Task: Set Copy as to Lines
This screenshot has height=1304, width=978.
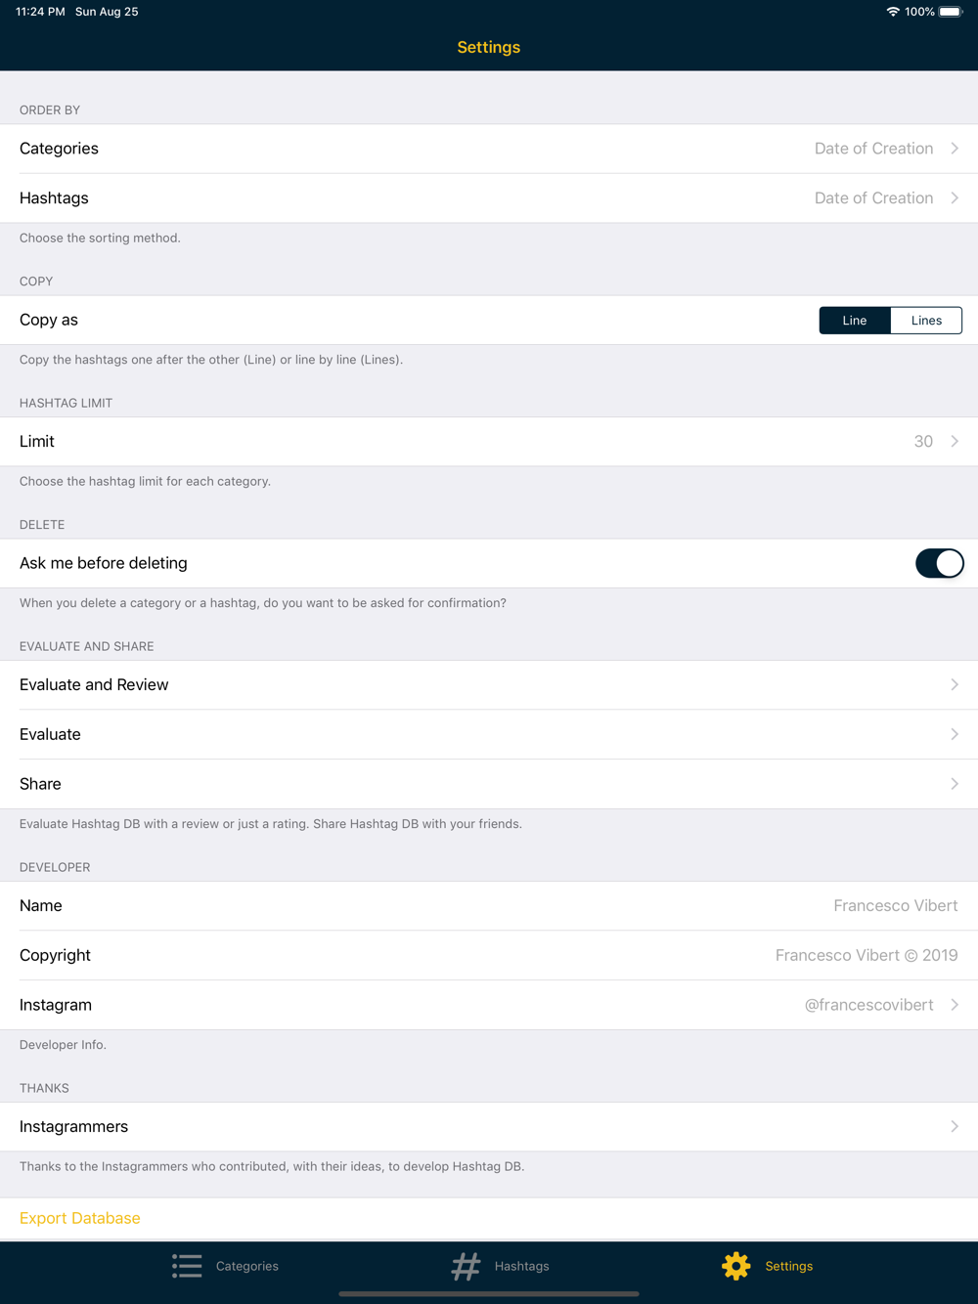Action: pos(926,320)
